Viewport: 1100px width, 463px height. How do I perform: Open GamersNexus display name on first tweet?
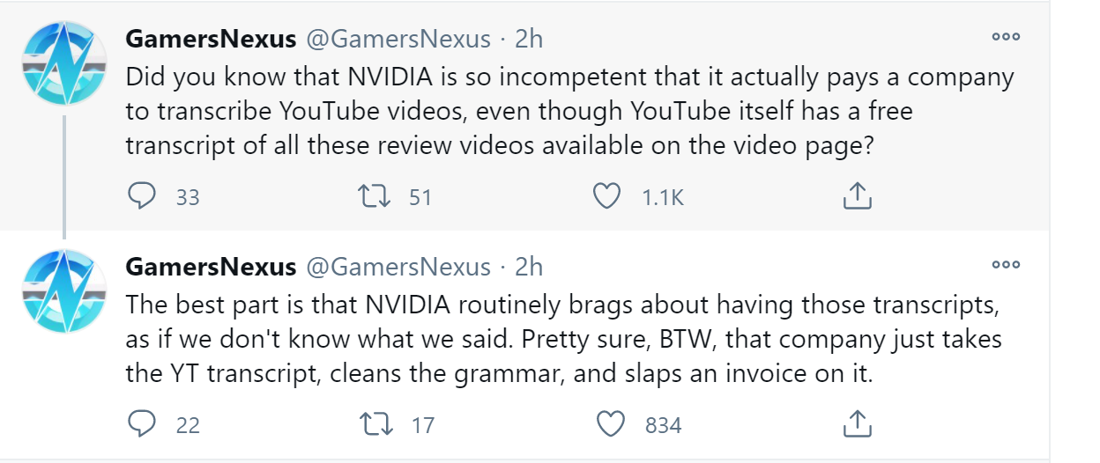tap(211, 40)
